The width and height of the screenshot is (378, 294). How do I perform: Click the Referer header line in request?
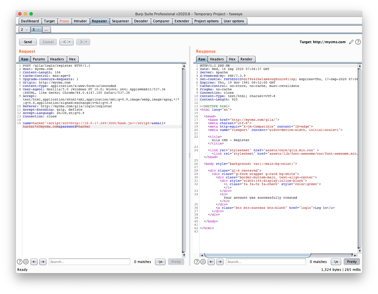pyautogui.click(x=67, y=106)
